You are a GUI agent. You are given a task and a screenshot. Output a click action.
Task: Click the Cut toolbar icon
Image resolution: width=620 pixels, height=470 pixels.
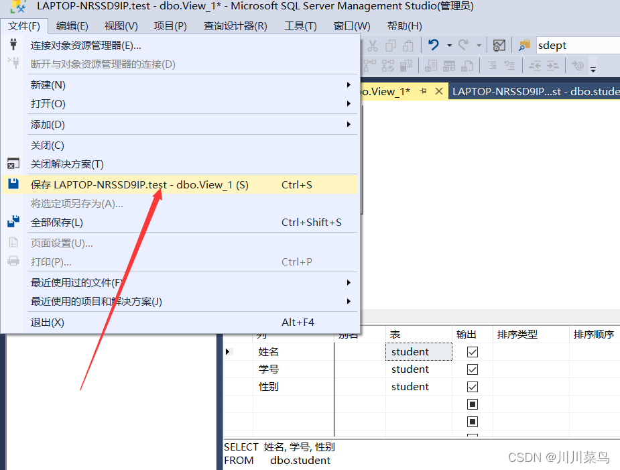click(x=373, y=46)
